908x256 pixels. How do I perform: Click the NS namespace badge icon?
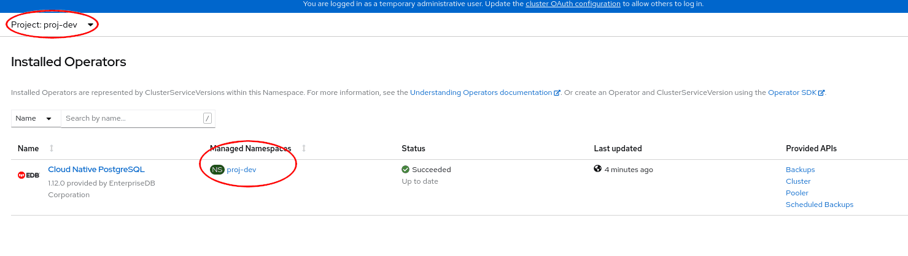[217, 170]
